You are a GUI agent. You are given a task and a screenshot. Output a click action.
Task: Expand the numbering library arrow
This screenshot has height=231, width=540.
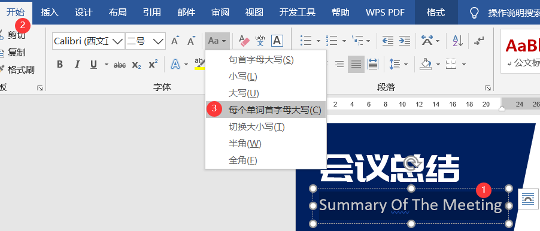[344, 41]
